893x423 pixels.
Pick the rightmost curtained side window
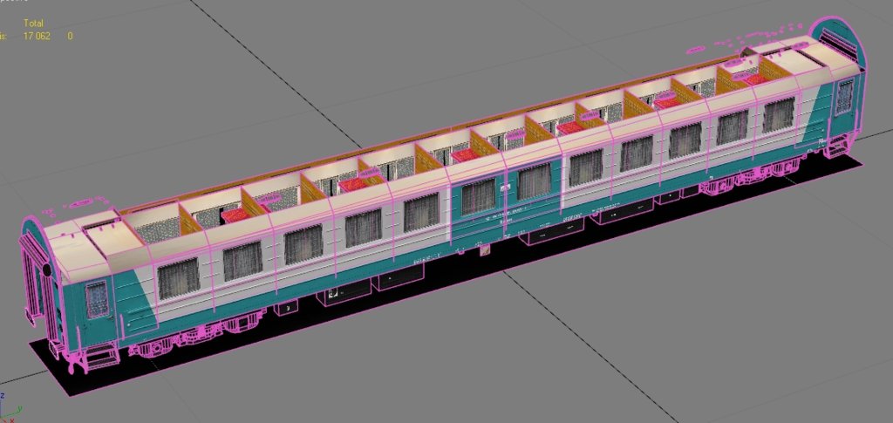(779, 116)
